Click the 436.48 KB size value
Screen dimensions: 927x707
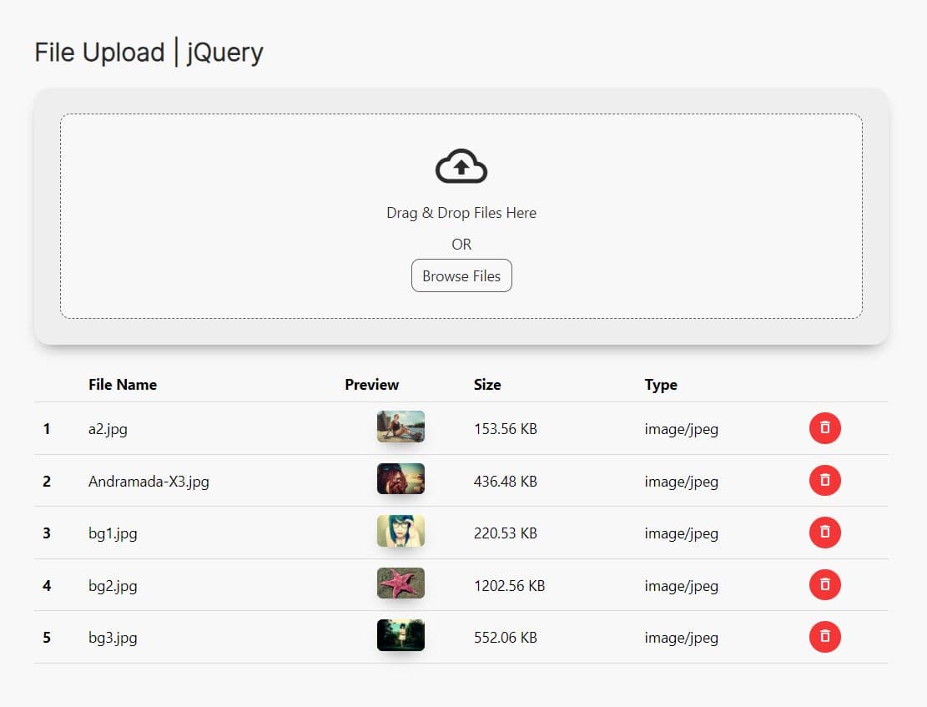coord(506,482)
